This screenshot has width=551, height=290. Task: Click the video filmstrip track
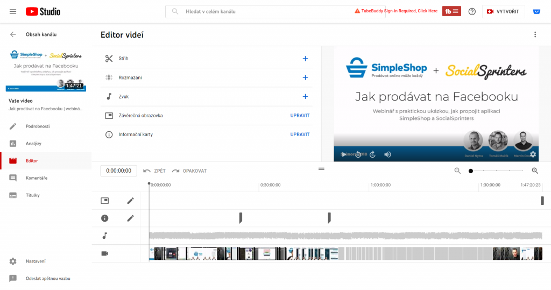tap(345, 253)
